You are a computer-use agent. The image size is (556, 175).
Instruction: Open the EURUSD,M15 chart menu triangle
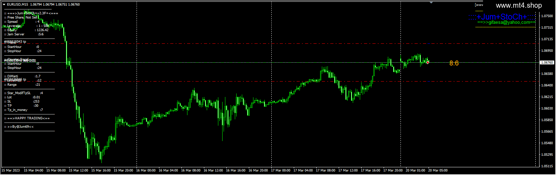[4, 5]
